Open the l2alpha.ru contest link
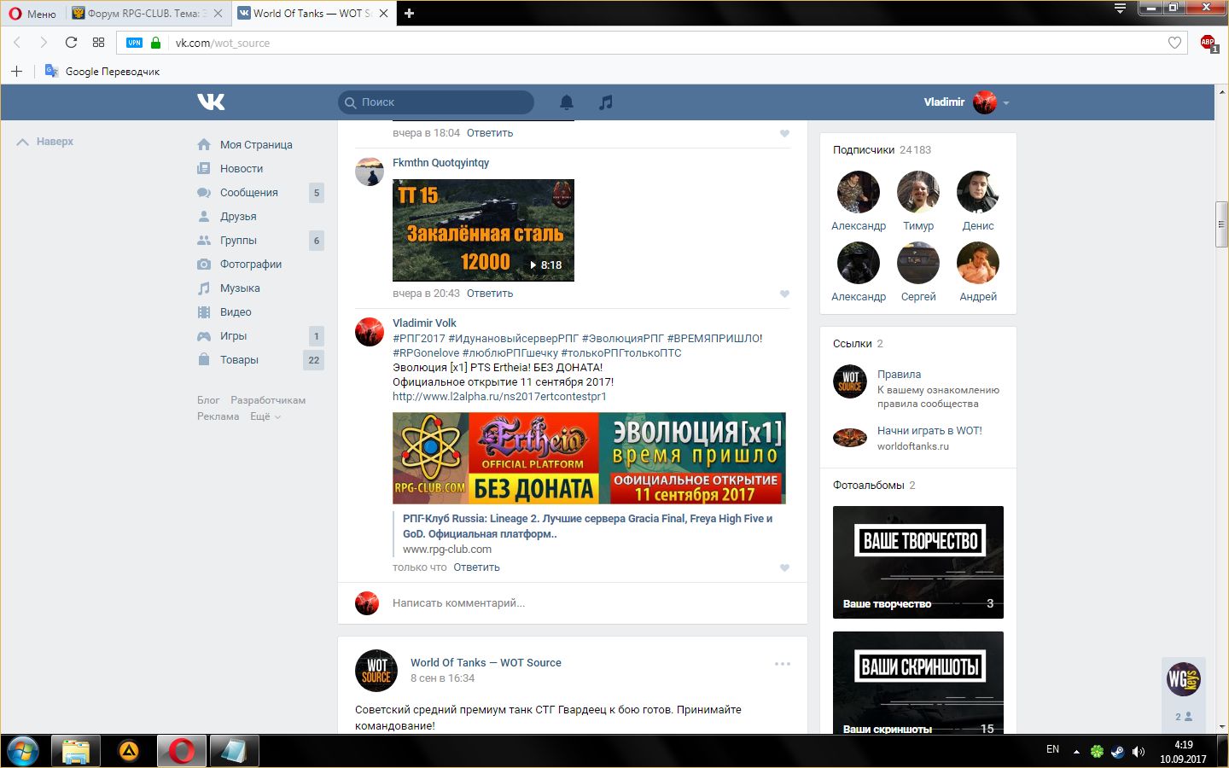 pyautogui.click(x=499, y=397)
